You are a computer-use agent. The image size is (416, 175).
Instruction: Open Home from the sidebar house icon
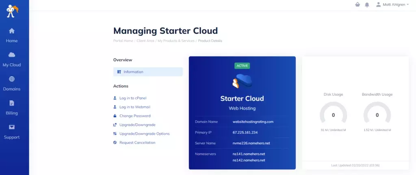click(x=12, y=31)
